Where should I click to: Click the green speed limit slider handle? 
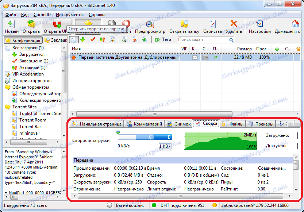118,132
